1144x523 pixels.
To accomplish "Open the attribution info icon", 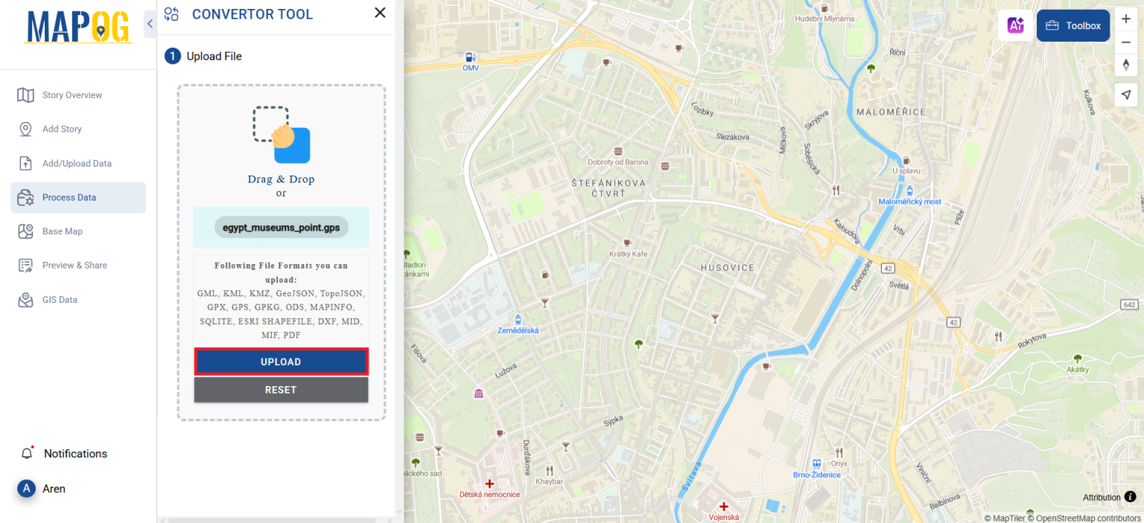I will (1131, 496).
